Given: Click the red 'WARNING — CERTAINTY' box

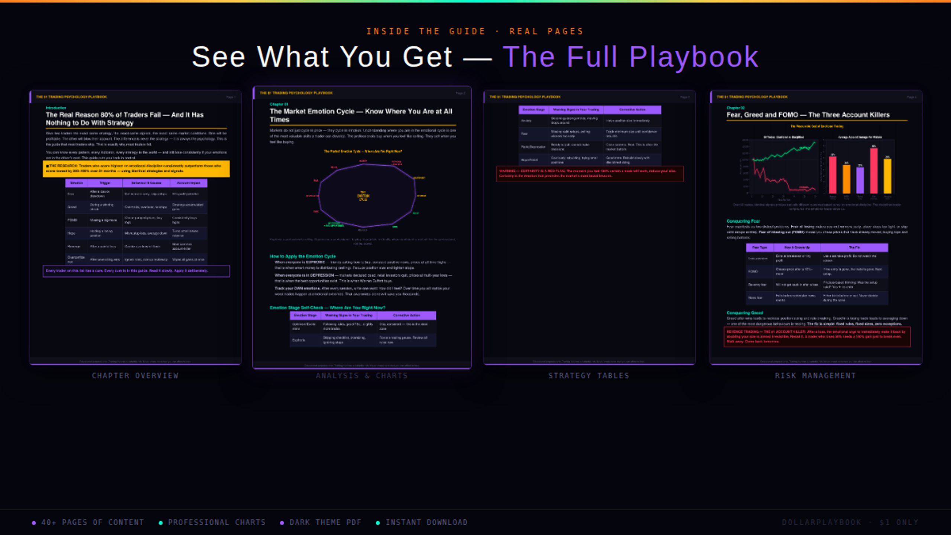Looking at the screenshot, I should pyautogui.click(x=590, y=174).
